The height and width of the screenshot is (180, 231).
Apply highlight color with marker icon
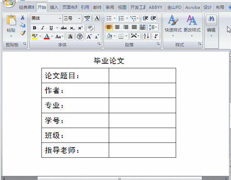coord(35,36)
